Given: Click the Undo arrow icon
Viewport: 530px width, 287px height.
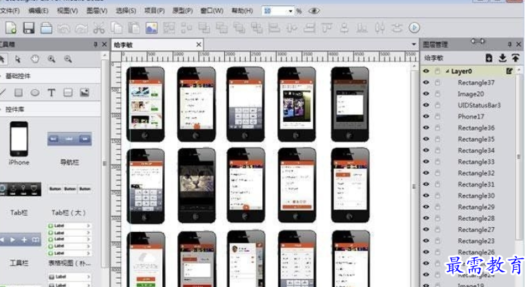Looking at the screenshot, I should click(63, 28).
